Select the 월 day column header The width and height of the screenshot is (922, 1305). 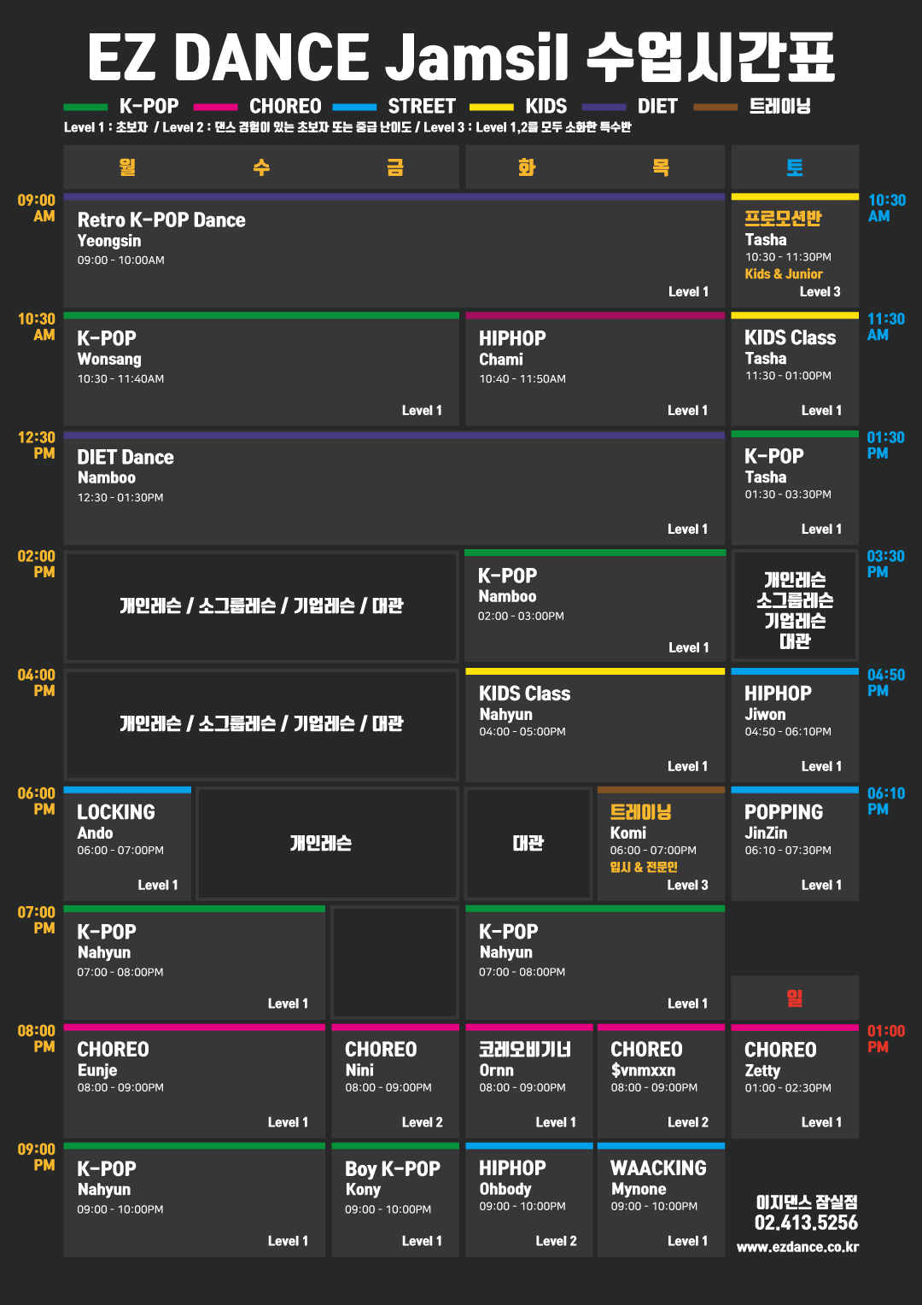coord(127,167)
